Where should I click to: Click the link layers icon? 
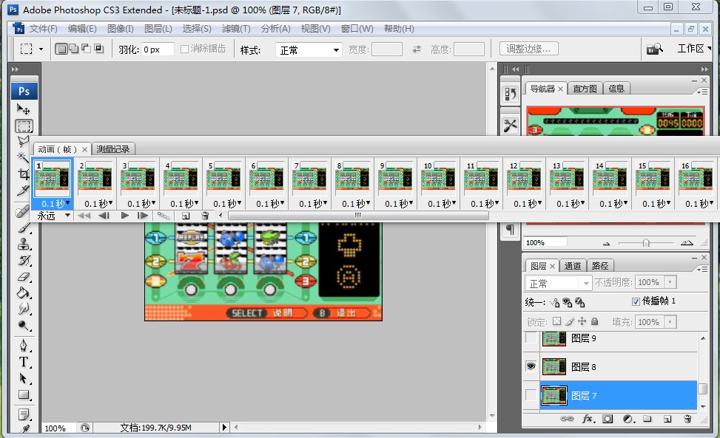(567, 419)
